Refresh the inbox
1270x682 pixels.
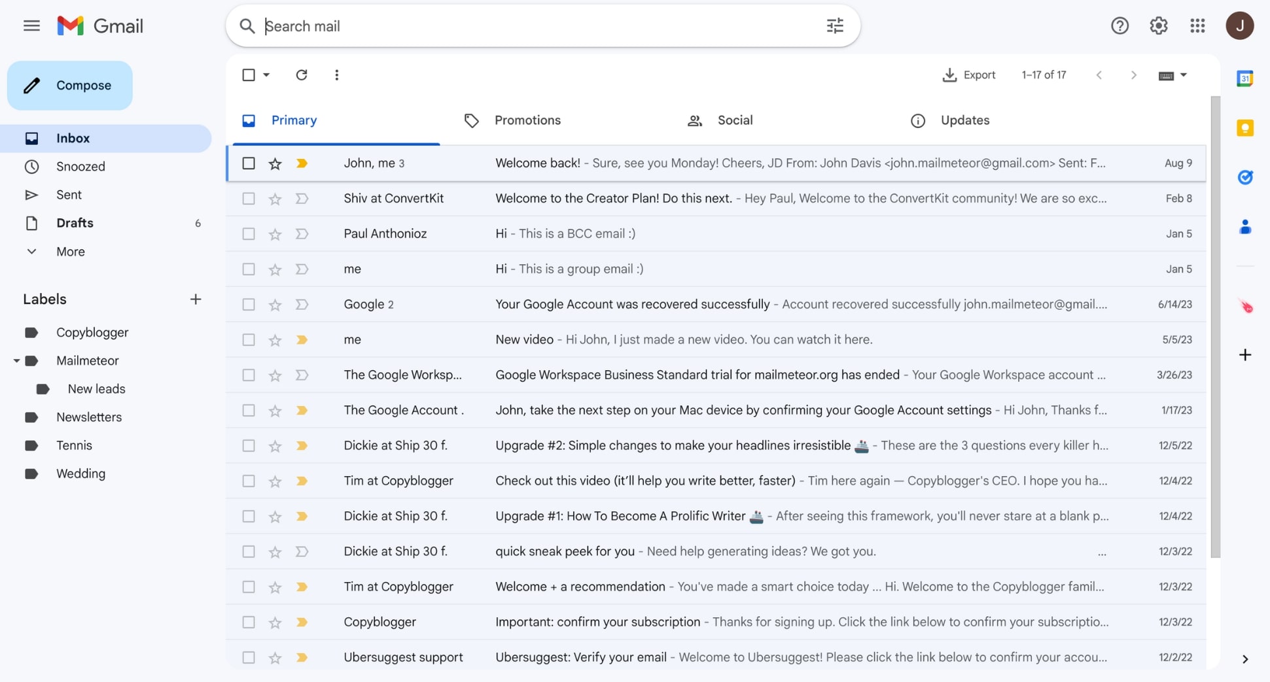[302, 75]
